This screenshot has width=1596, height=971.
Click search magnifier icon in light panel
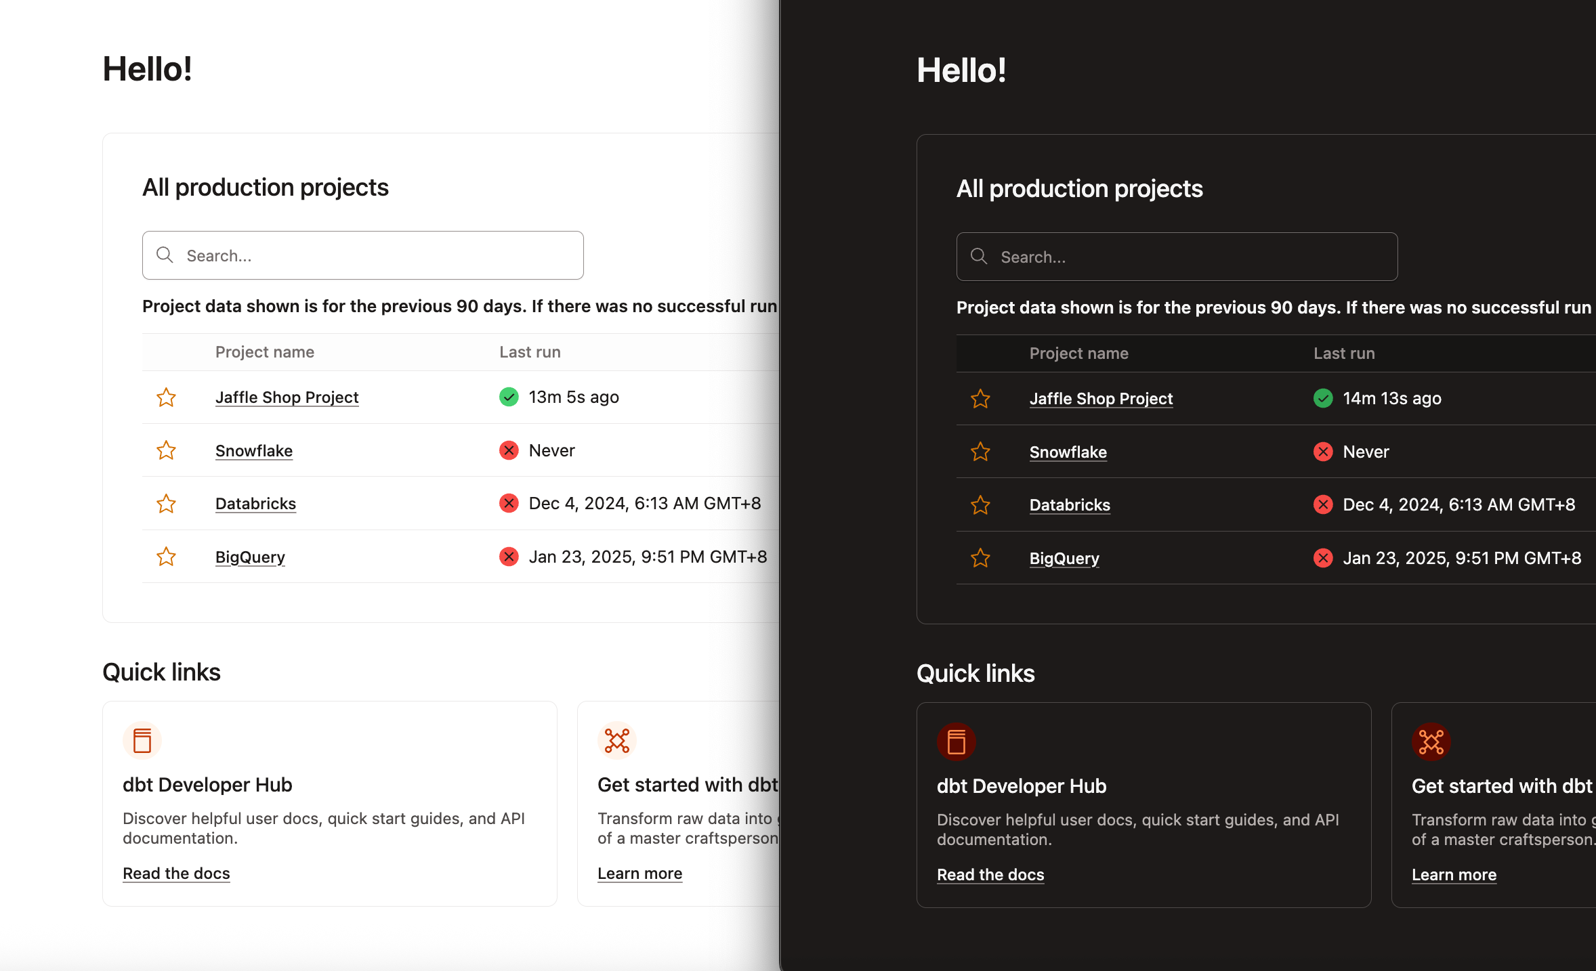[165, 255]
